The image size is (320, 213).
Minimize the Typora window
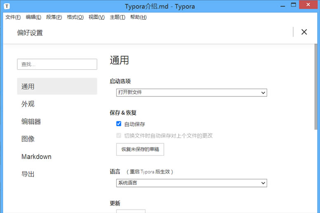point(282,6)
